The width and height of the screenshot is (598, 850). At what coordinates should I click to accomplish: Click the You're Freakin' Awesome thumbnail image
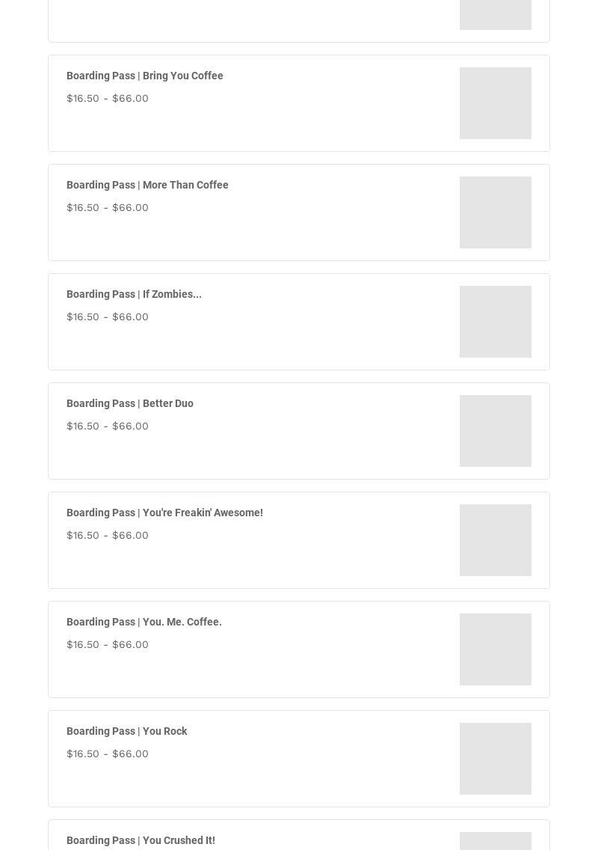(x=496, y=540)
